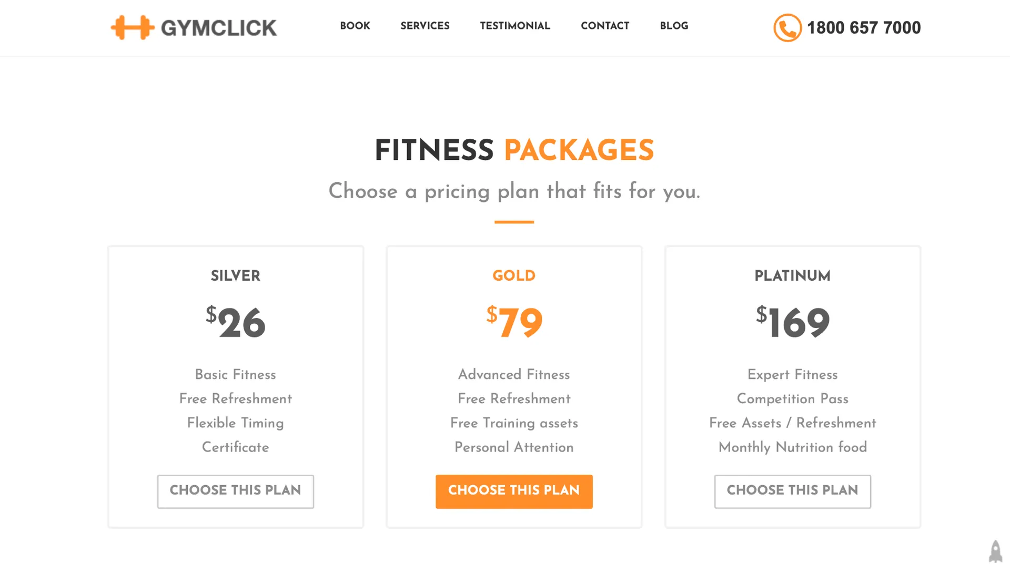Open the Testimonial section link
Screen dimensions: 1010x584
tap(515, 26)
